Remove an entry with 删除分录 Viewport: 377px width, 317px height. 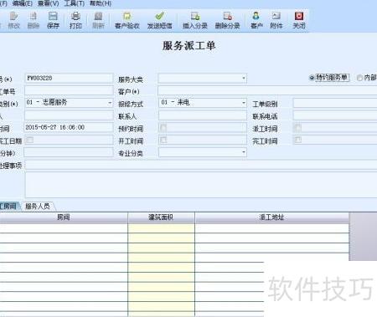tap(227, 20)
